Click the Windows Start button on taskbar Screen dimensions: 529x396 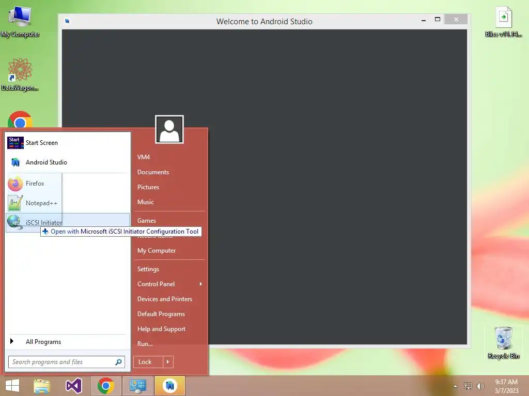[x=12, y=386]
